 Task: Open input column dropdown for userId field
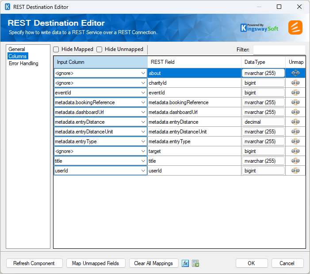tap(143, 171)
